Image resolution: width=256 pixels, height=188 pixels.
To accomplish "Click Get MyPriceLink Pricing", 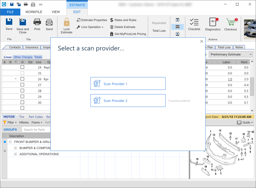I will [x=128, y=34].
